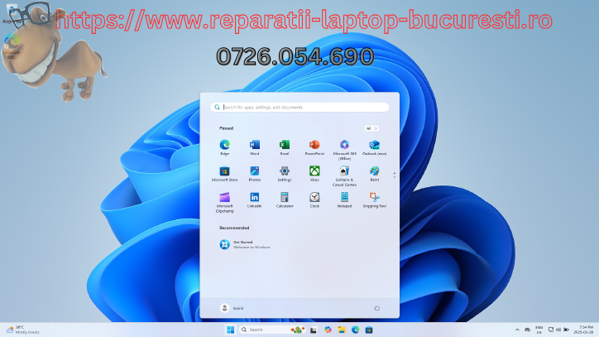The image size is (599, 337).
Task: Show hidden system tray icons
Action: 519,330
